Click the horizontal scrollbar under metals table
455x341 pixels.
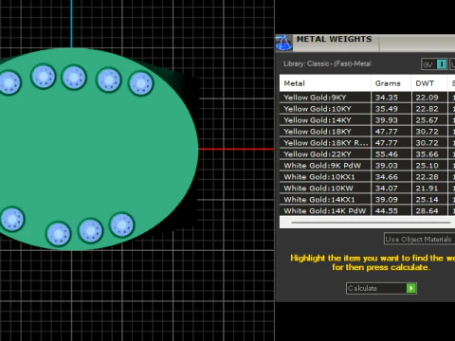coord(371,223)
